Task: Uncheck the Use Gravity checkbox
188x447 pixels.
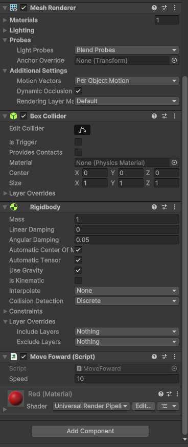Action: (x=78, y=270)
